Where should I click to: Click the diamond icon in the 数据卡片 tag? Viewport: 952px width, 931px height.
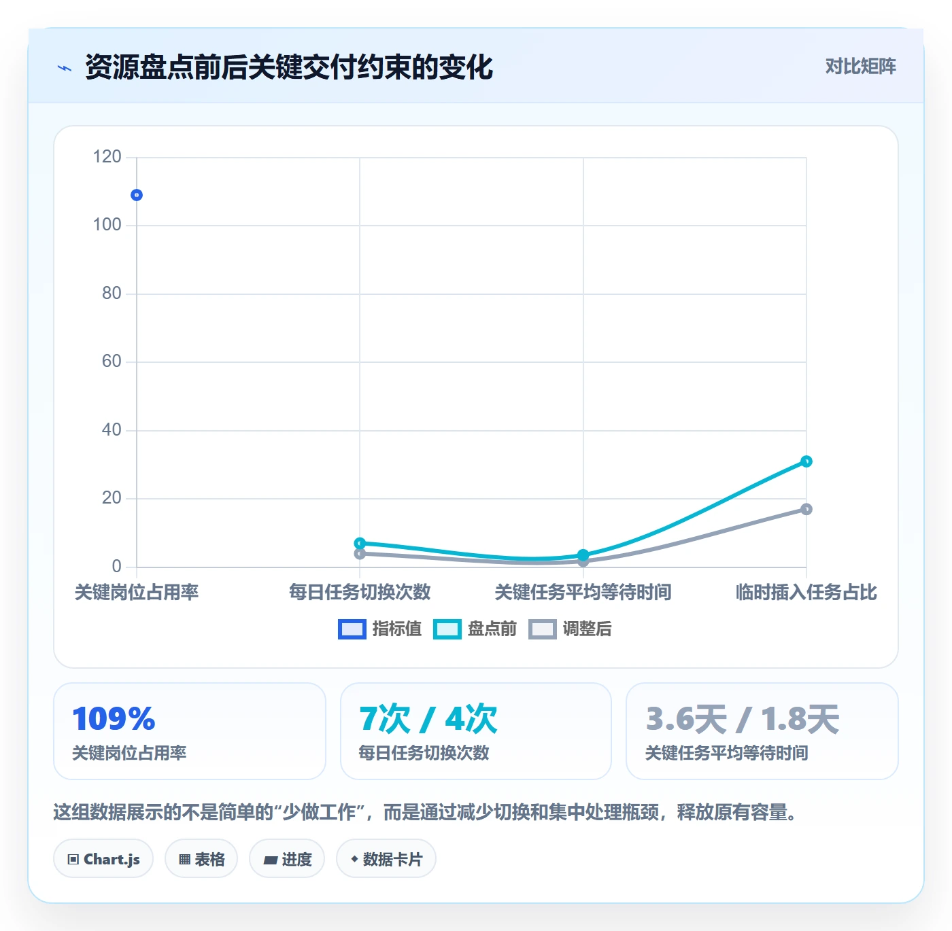pyautogui.click(x=354, y=859)
